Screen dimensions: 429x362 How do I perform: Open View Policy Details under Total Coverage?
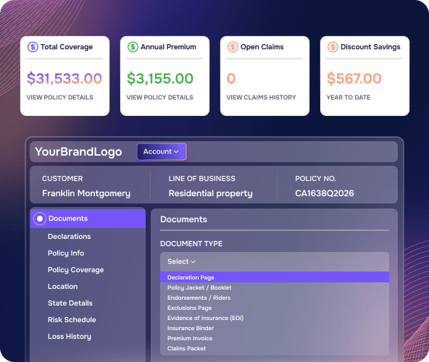click(x=59, y=97)
